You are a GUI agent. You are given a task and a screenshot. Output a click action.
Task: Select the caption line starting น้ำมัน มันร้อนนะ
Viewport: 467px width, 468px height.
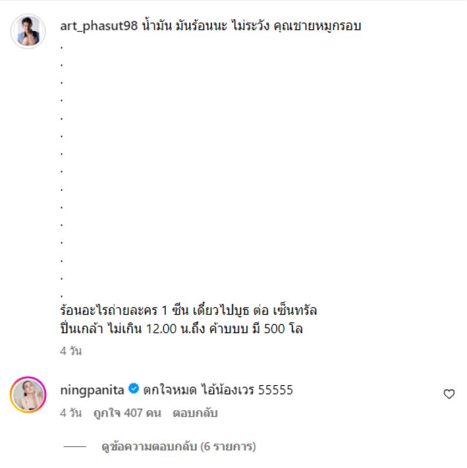[x=252, y=26]
